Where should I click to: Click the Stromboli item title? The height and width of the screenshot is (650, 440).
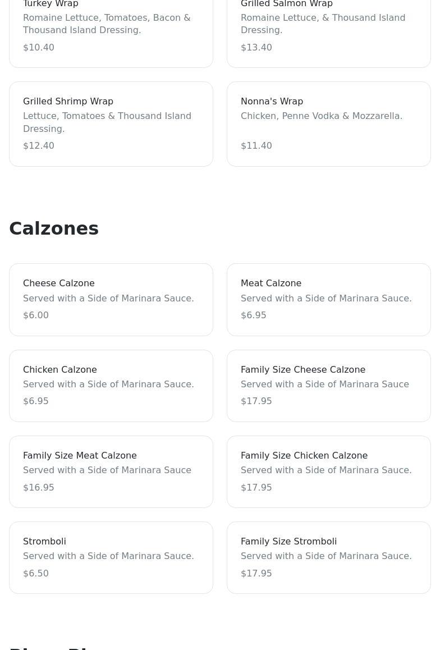[x=44, y=542]
